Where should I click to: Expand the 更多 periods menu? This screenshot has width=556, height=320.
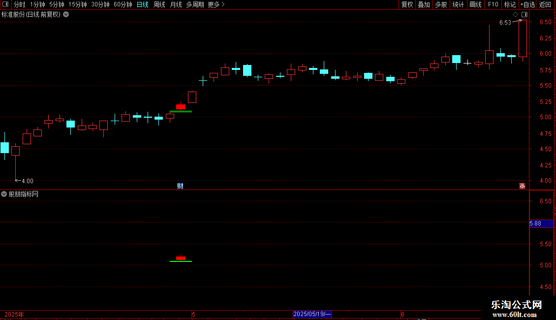click(216, 4)
